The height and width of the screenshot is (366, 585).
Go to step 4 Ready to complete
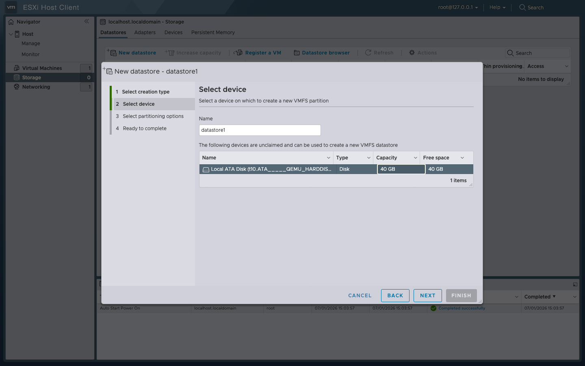coord(152,129)
